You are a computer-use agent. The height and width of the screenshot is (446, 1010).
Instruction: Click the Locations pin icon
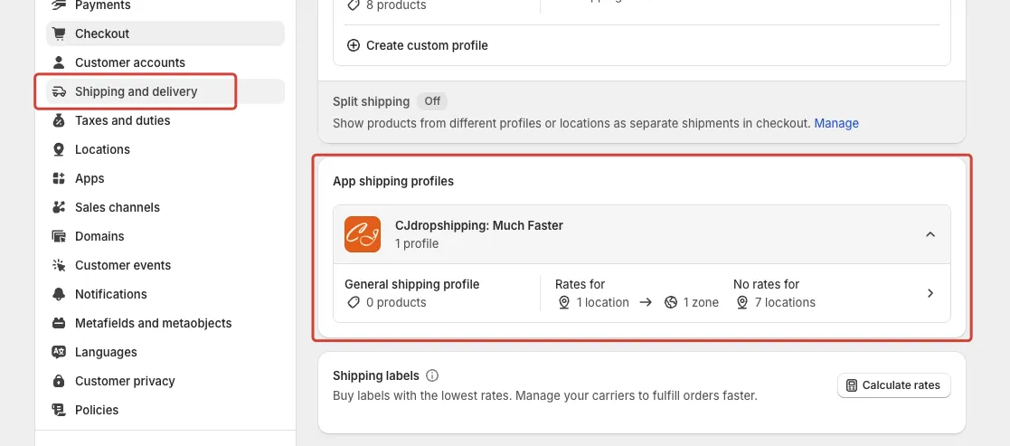click(x=59, y=149)
